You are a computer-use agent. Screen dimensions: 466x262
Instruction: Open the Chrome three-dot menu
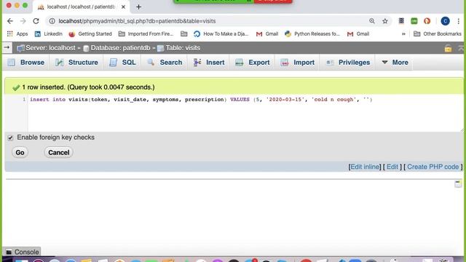coord(459,21)
